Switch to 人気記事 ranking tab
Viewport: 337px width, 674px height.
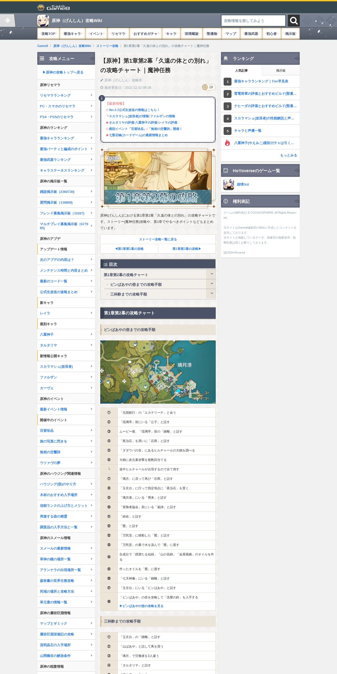click(x=241, y=70)
